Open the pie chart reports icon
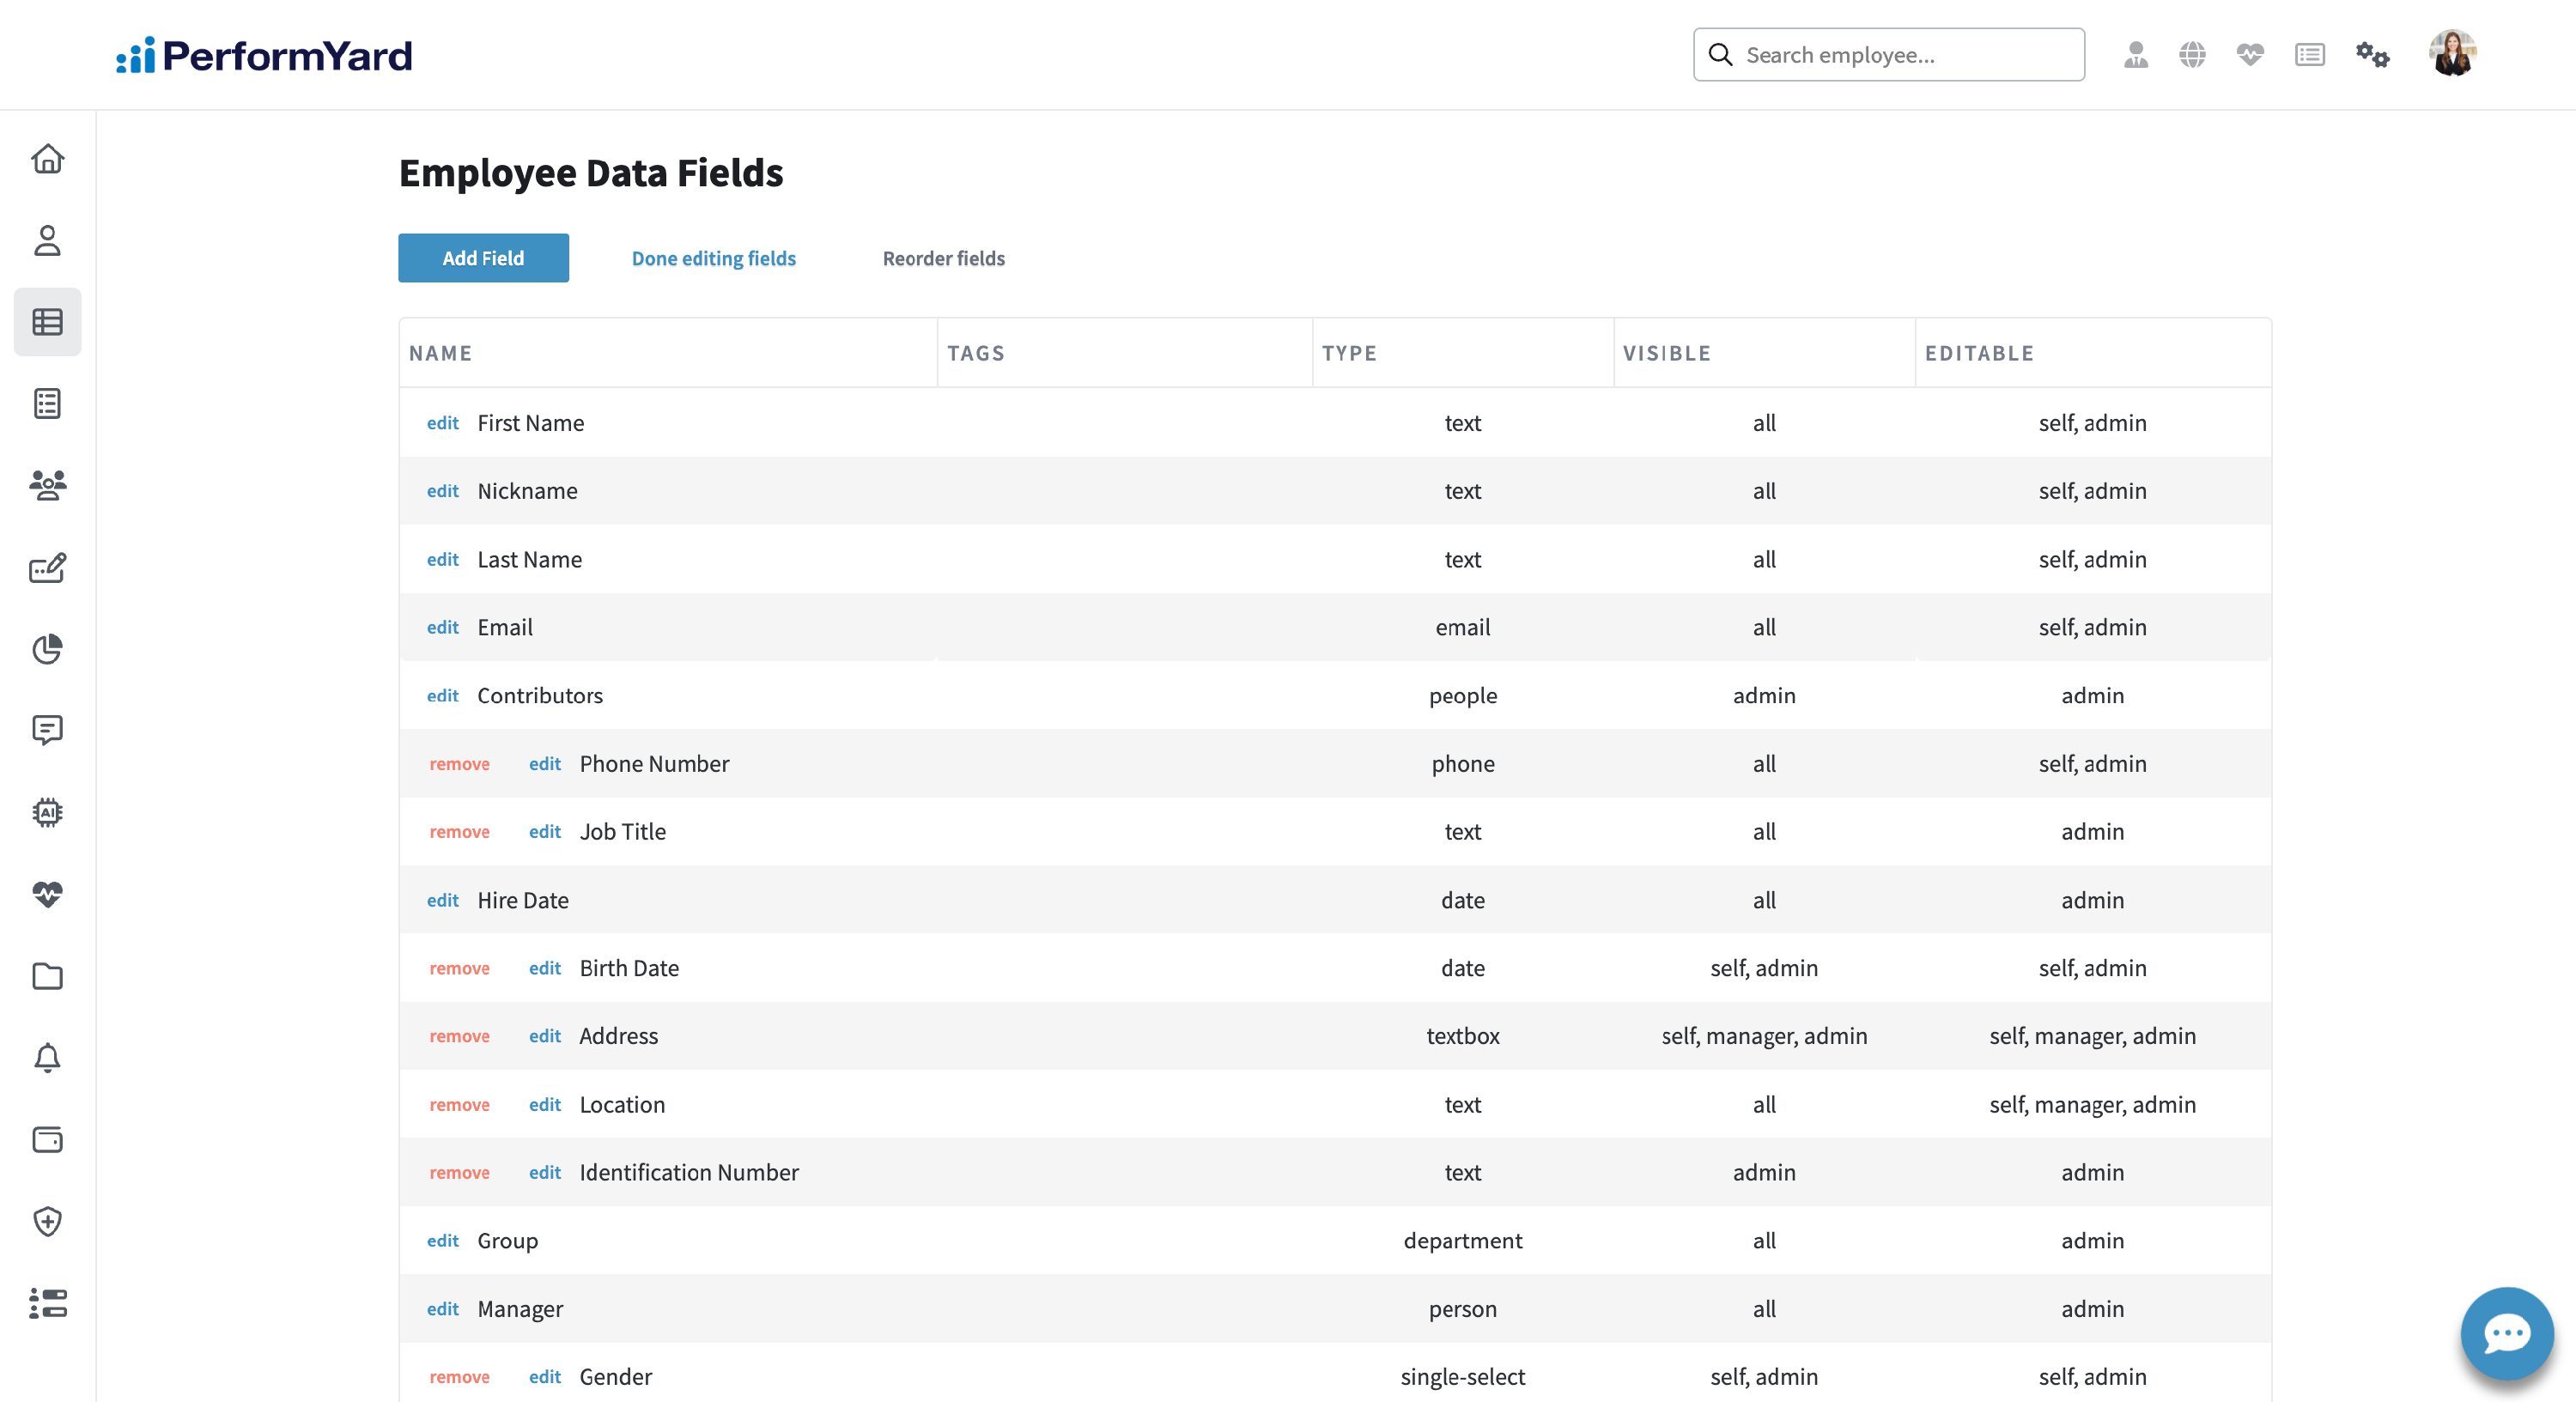This screenshot has height=1402, width=2576. 47,649
